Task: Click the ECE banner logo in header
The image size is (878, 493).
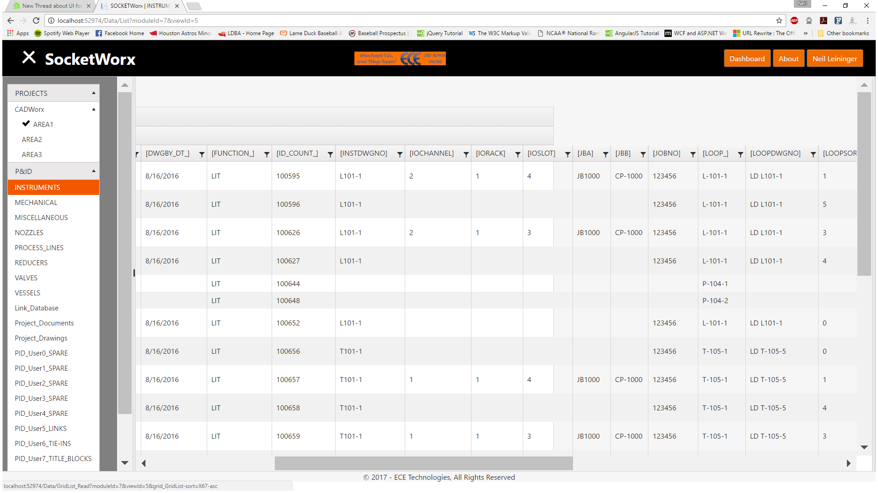Action: (400, 58)
